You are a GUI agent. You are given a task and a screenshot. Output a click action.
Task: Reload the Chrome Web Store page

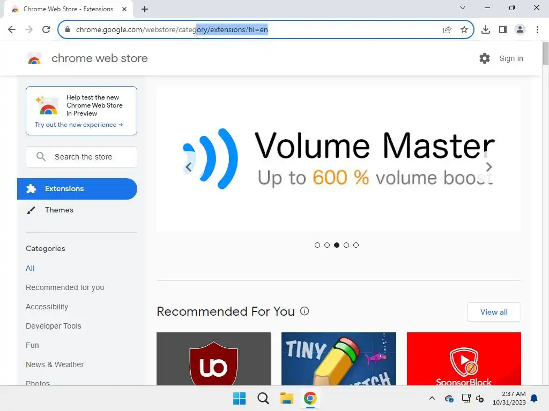pos(46,29)
